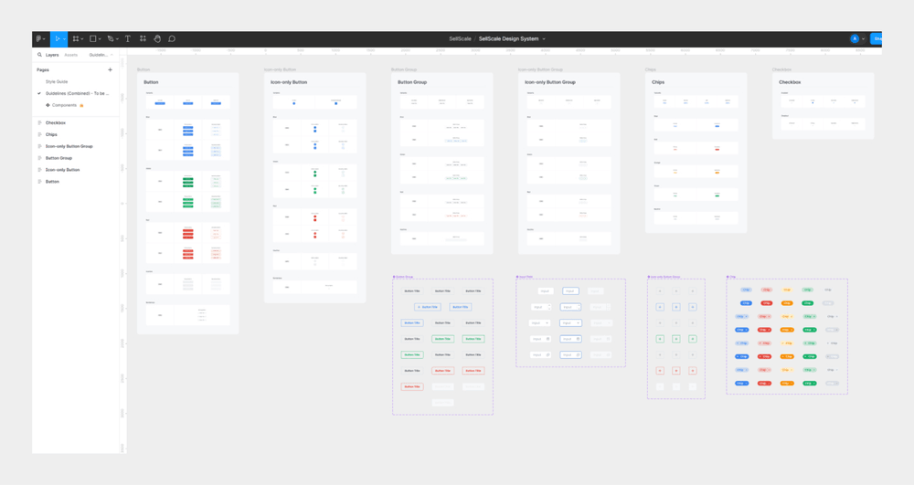Image resolution: width=914 pixels, height=485 pixels.
Task: Click the Pages section header
Action: pyautogui.click(x=43, y=69)
